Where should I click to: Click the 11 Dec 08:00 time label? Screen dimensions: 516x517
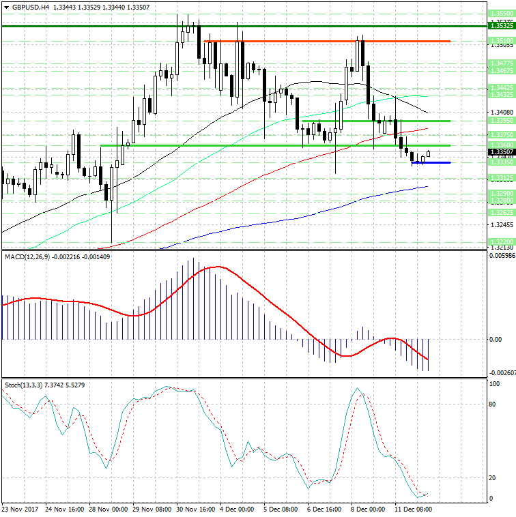(414, 509)
